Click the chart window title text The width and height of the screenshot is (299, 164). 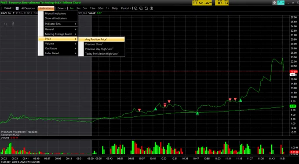[40, 3]
